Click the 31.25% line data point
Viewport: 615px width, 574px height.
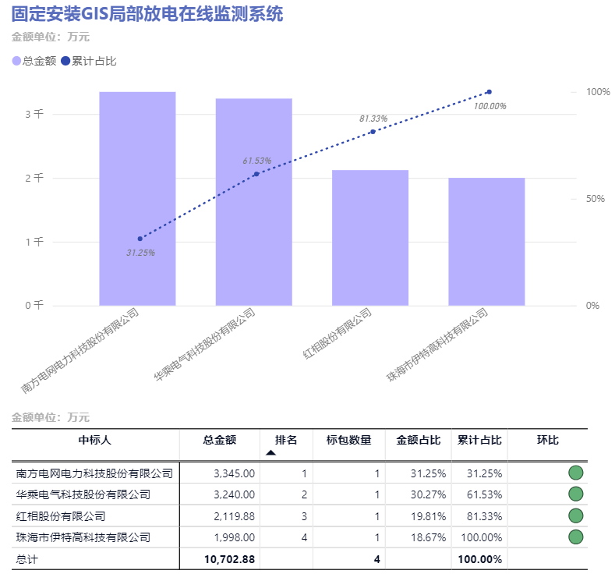click(140, 239)
